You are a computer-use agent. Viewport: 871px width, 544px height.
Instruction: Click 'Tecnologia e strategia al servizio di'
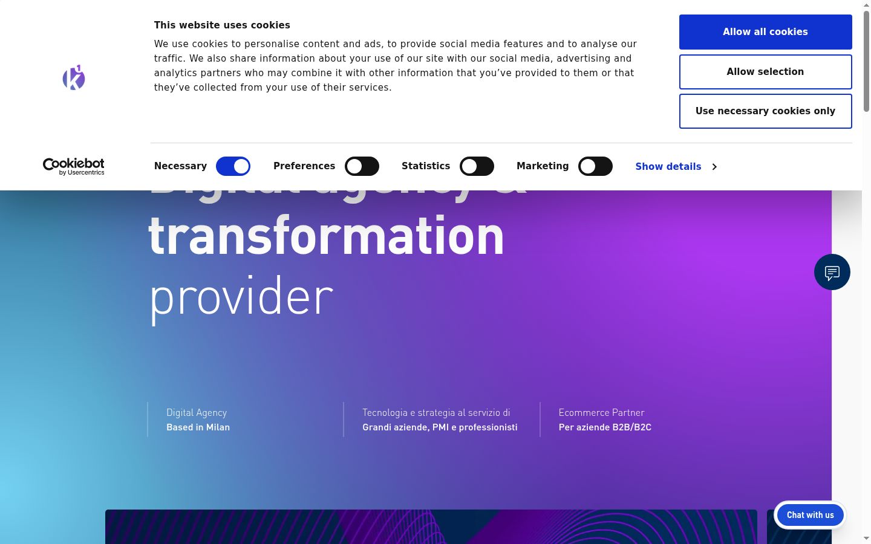(436, 413)
